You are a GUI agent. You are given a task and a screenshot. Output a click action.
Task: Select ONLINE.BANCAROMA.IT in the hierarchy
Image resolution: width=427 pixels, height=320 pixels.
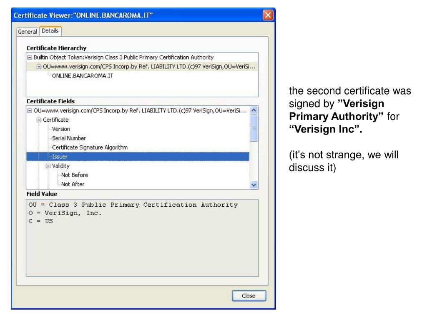tap(83, 76)
